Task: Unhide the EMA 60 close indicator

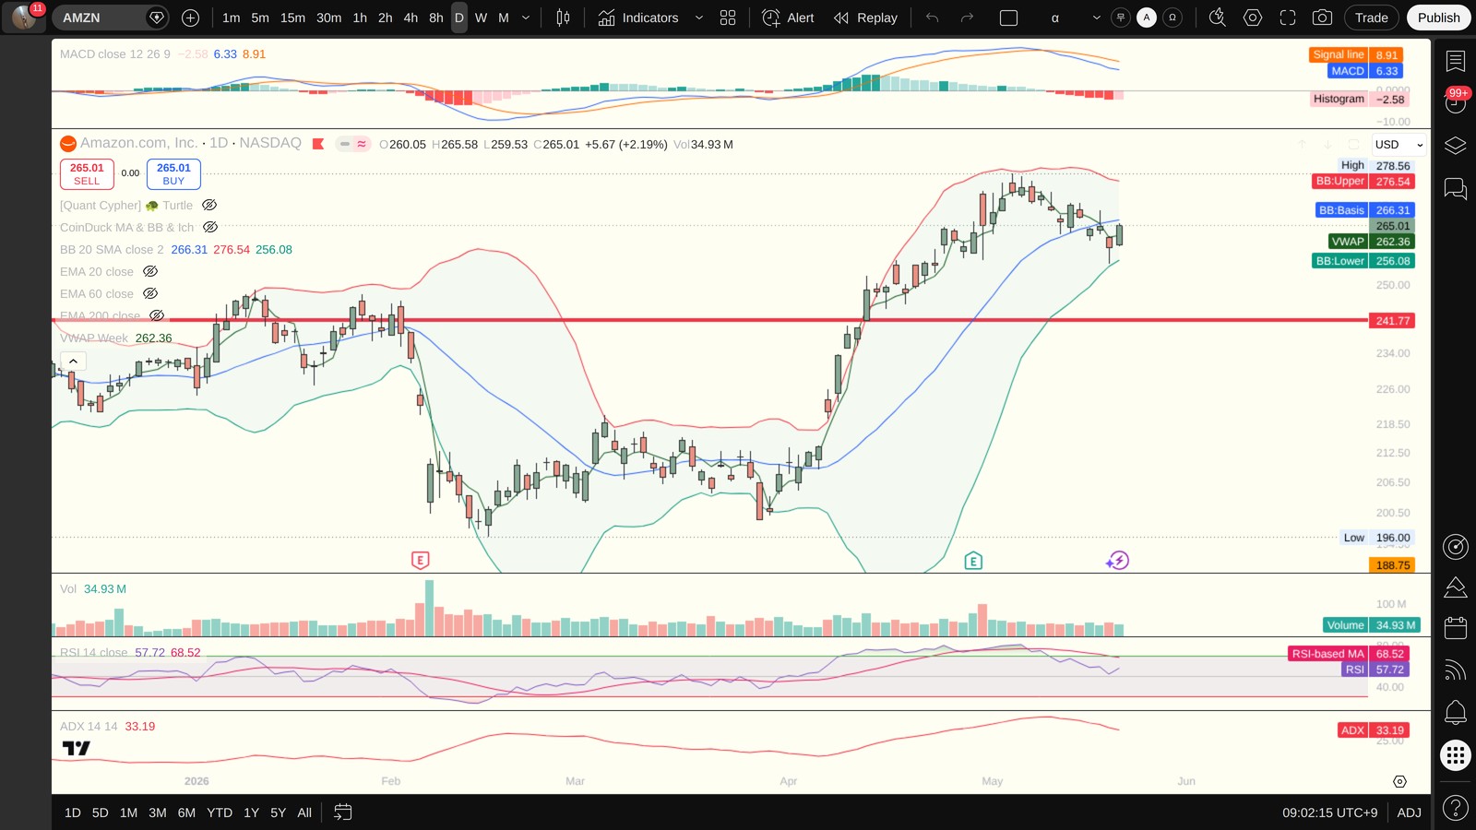Action: (x=150, y=293)
